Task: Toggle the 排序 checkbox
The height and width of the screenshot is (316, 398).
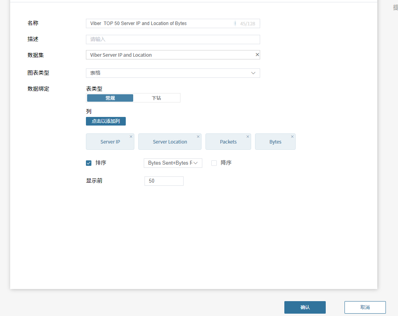Action: pyautogui.click(x=89, y=163)
